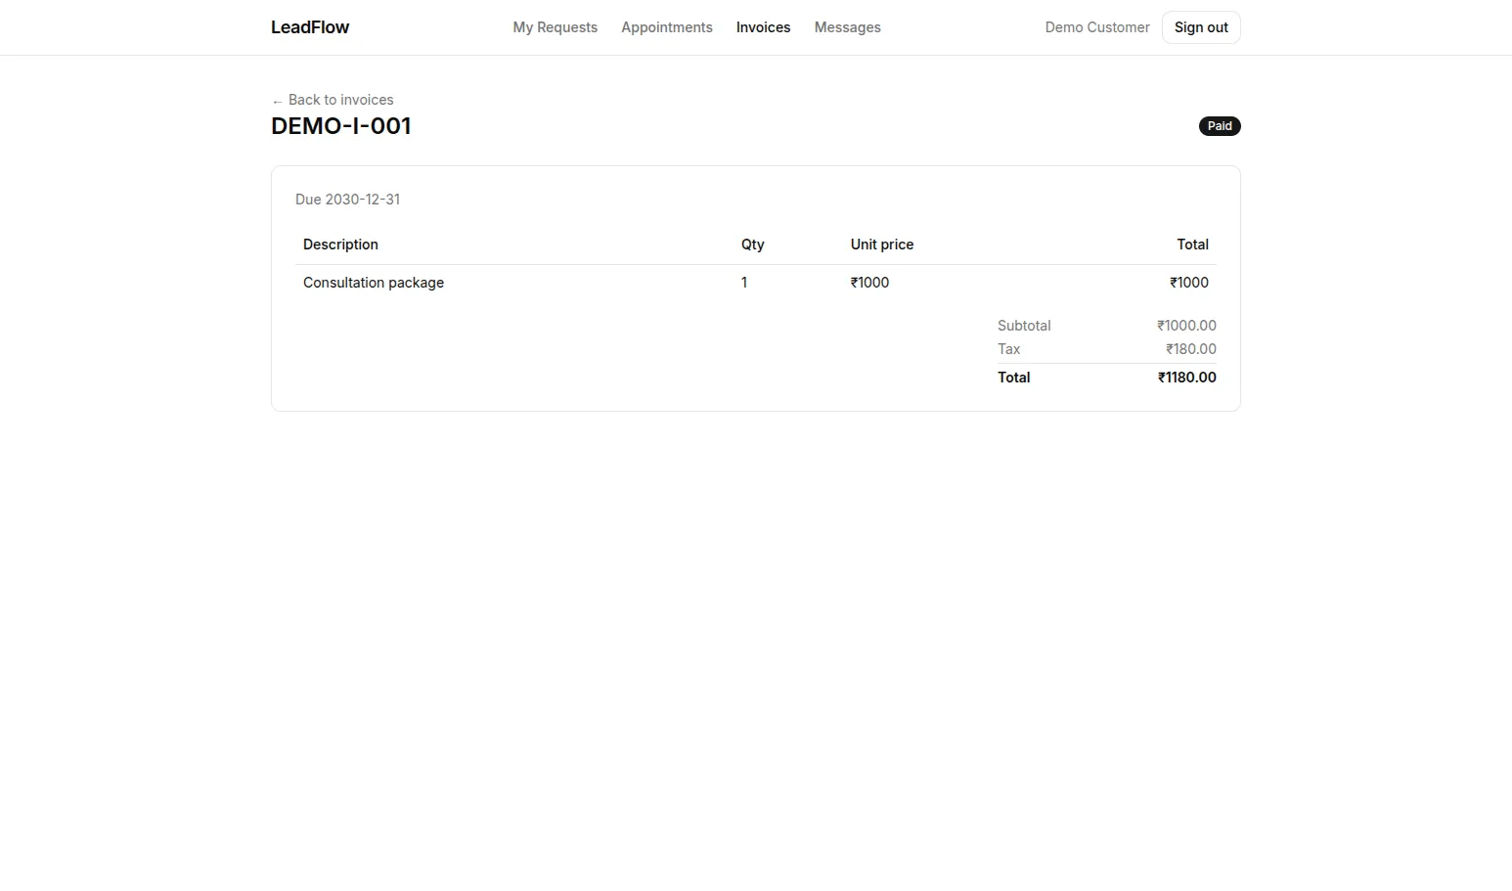Open the LeadFlow home logo

tap(310, 27)
